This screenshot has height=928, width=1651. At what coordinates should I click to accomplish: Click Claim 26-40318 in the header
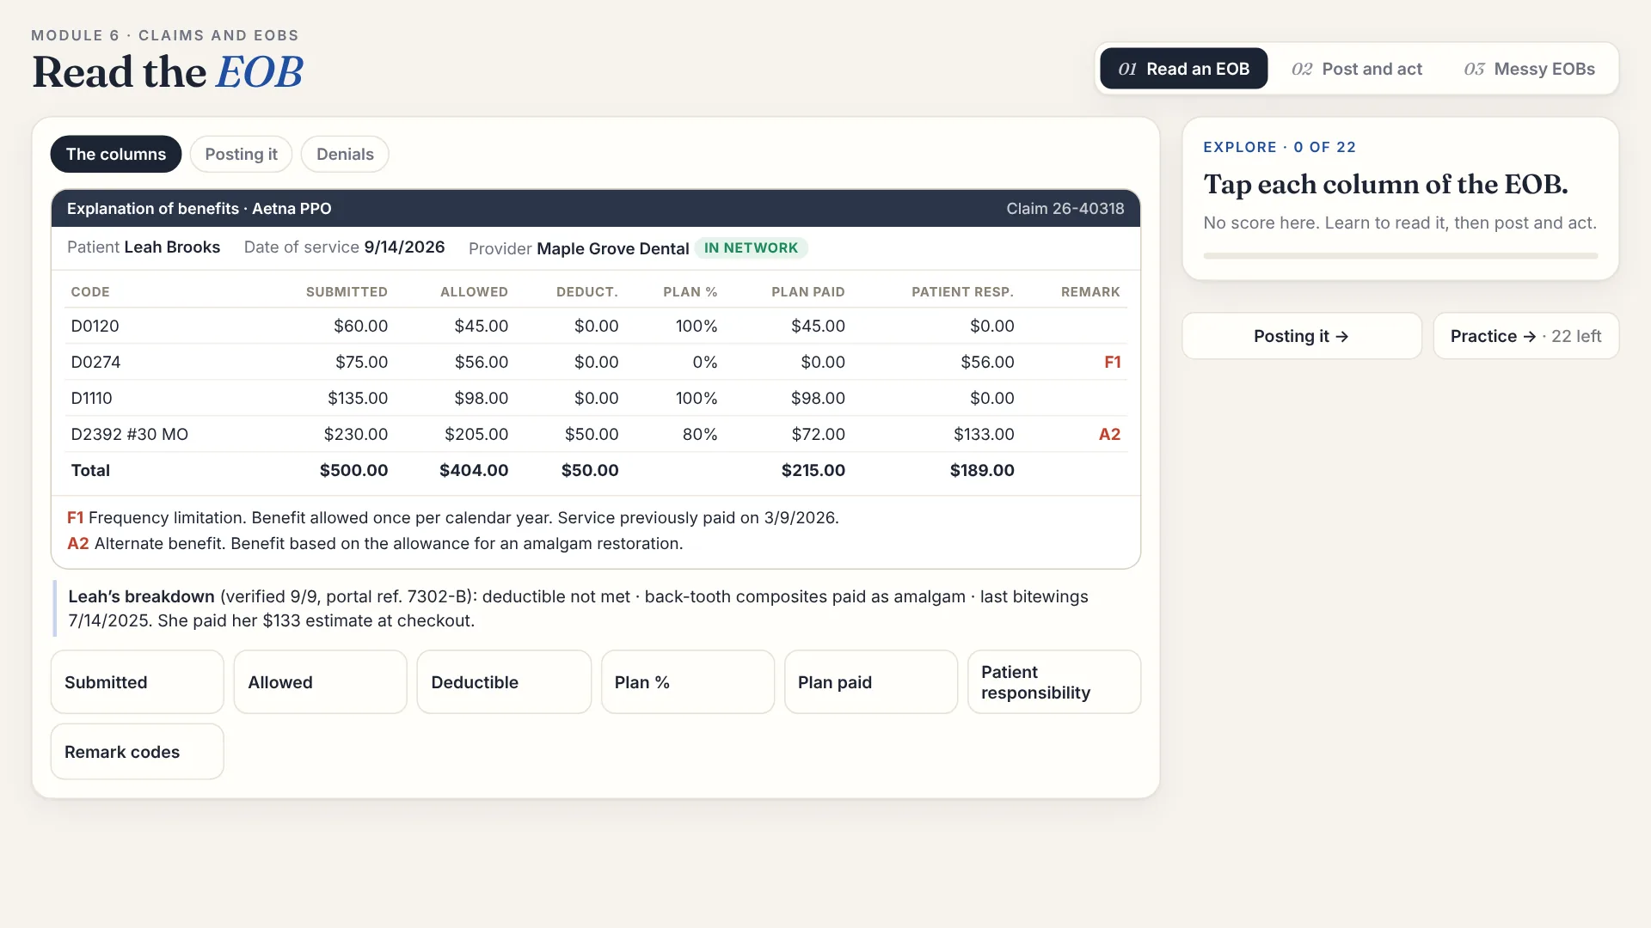coord(1065,209)
